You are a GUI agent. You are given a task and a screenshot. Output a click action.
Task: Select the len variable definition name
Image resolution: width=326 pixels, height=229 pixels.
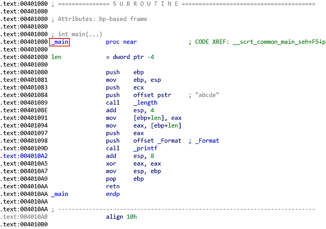click(56, 57)
